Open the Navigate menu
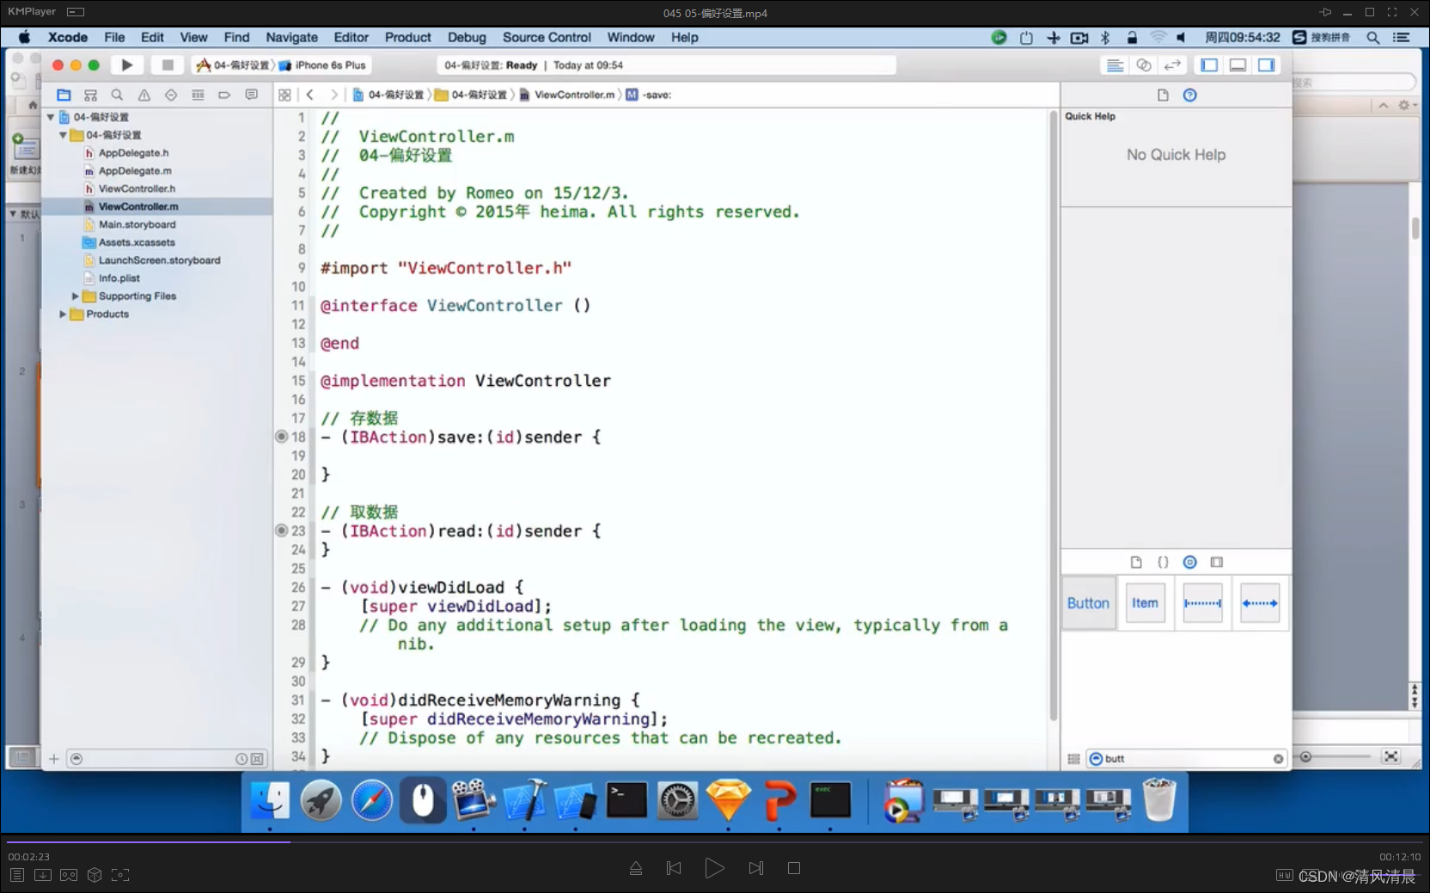1430x893 pixels. 291,38
